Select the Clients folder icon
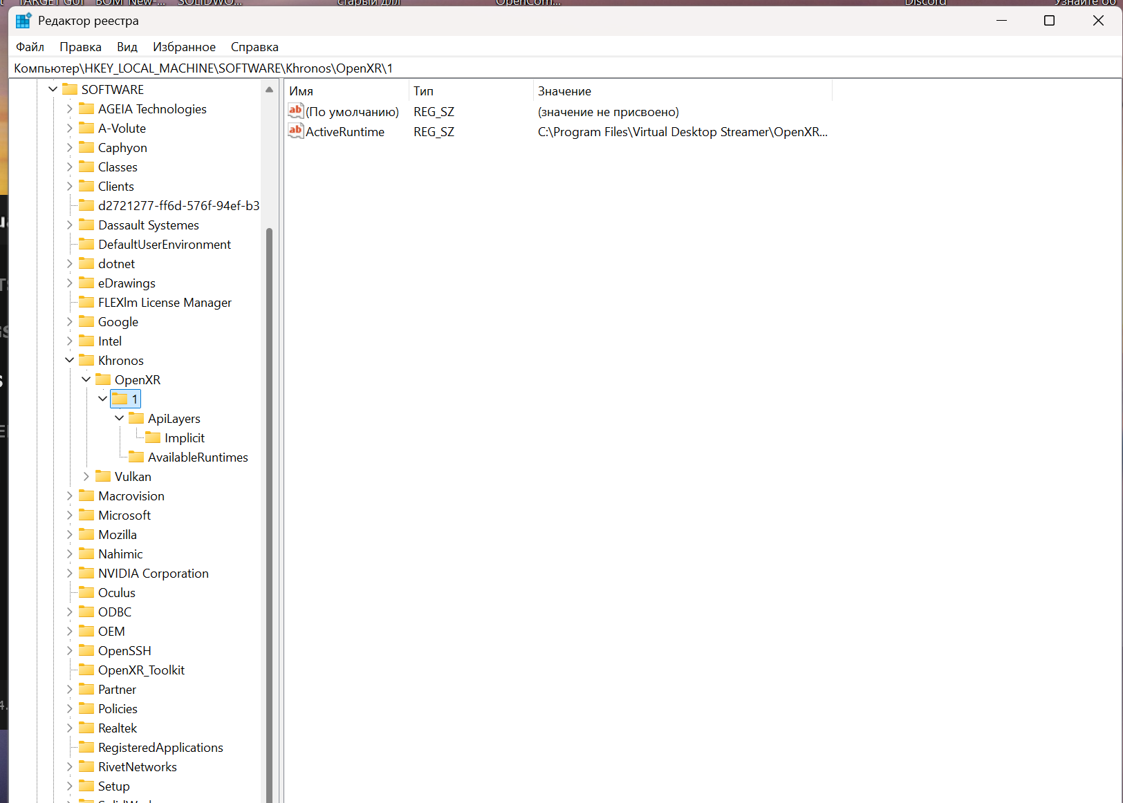Viewport: 1123px width, 803px height. pos(86,186)
